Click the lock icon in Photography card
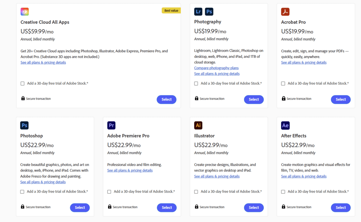 point(197,98)
